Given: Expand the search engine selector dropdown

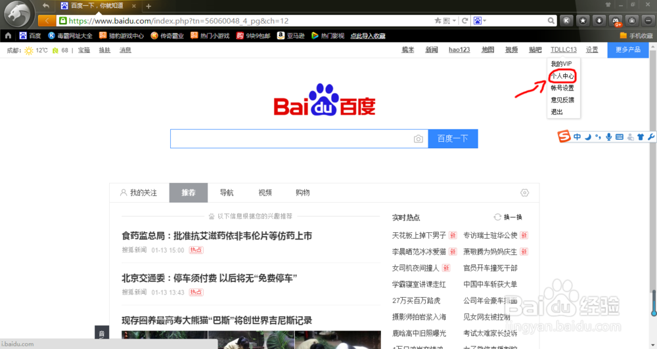Looking at the screenshot, I should pos(484,20).
